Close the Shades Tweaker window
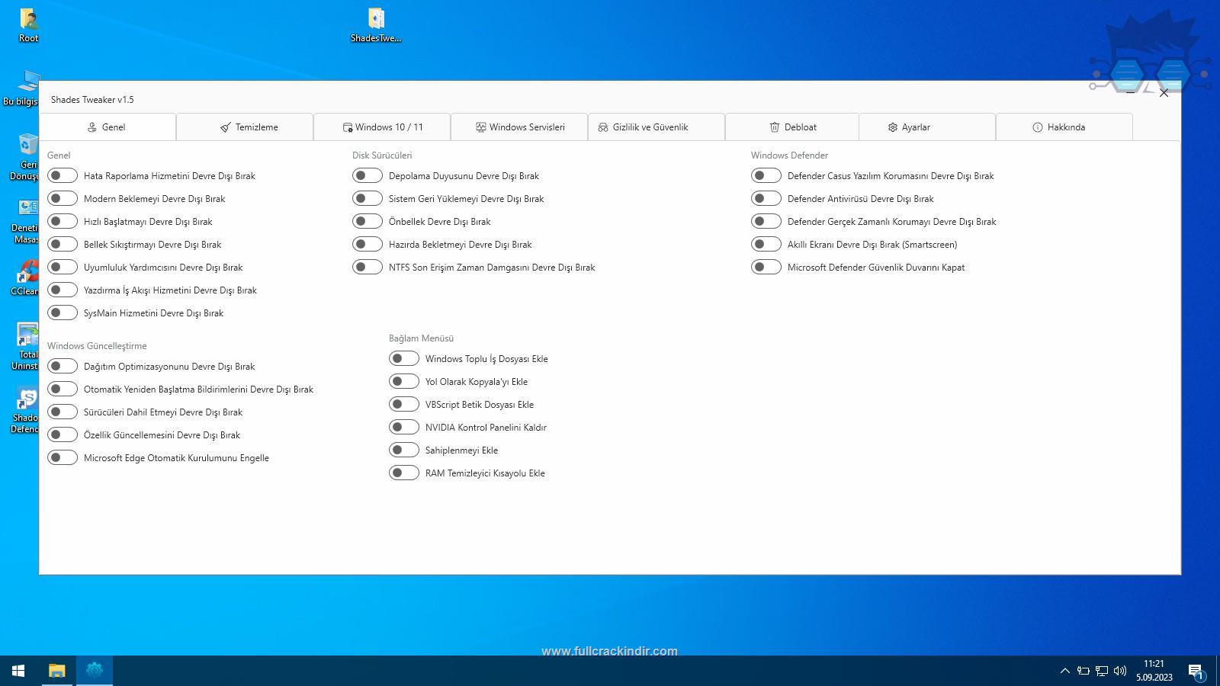1220x686 pixels. pos(1164,93)
